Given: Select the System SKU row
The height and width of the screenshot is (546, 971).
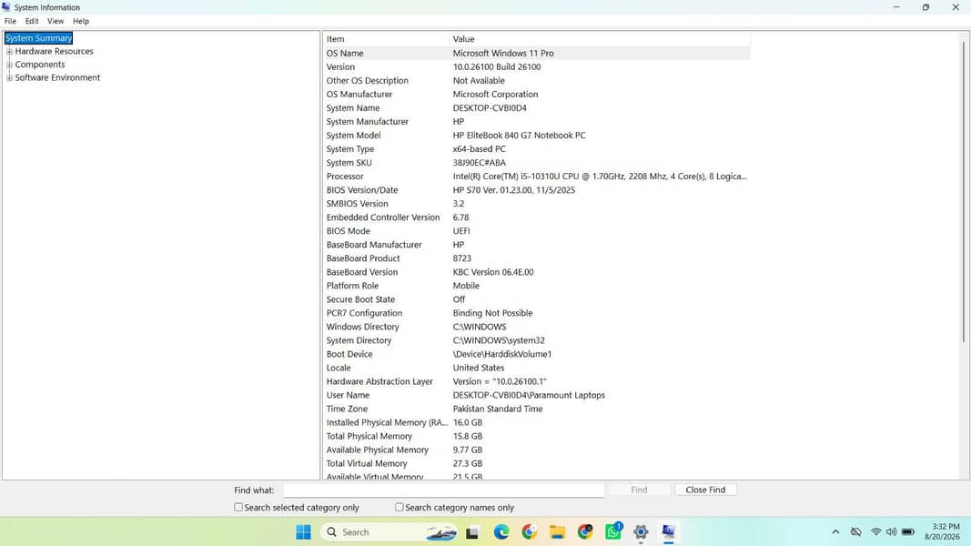Looking at the screenshot, I should coord(537,163).
